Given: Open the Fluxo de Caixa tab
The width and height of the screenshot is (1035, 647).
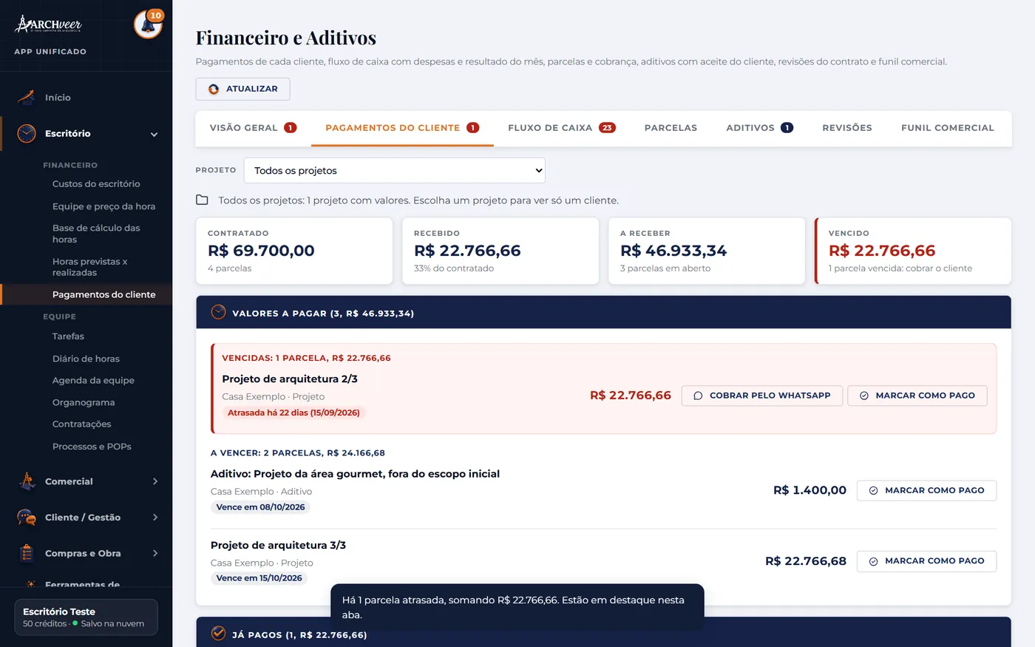Looking at the screenshot, I should [562, 128].
